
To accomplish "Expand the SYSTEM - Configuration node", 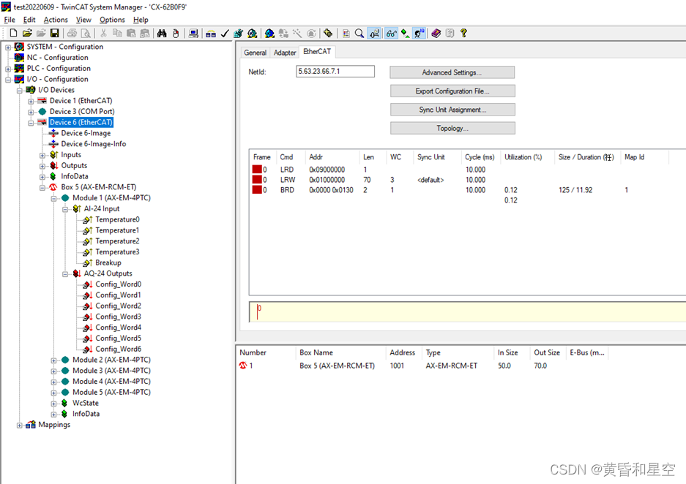I will [x=8, y=48].
